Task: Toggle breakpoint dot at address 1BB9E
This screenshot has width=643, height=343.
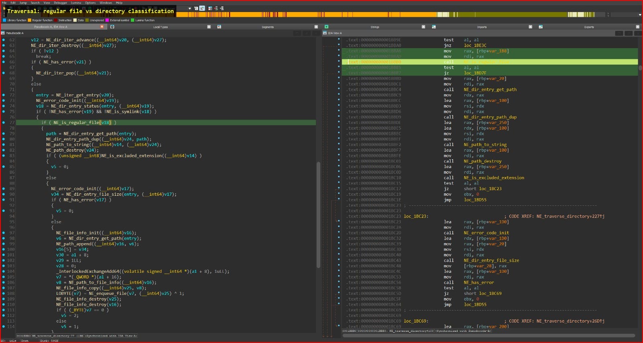Action: coord(339,39)
